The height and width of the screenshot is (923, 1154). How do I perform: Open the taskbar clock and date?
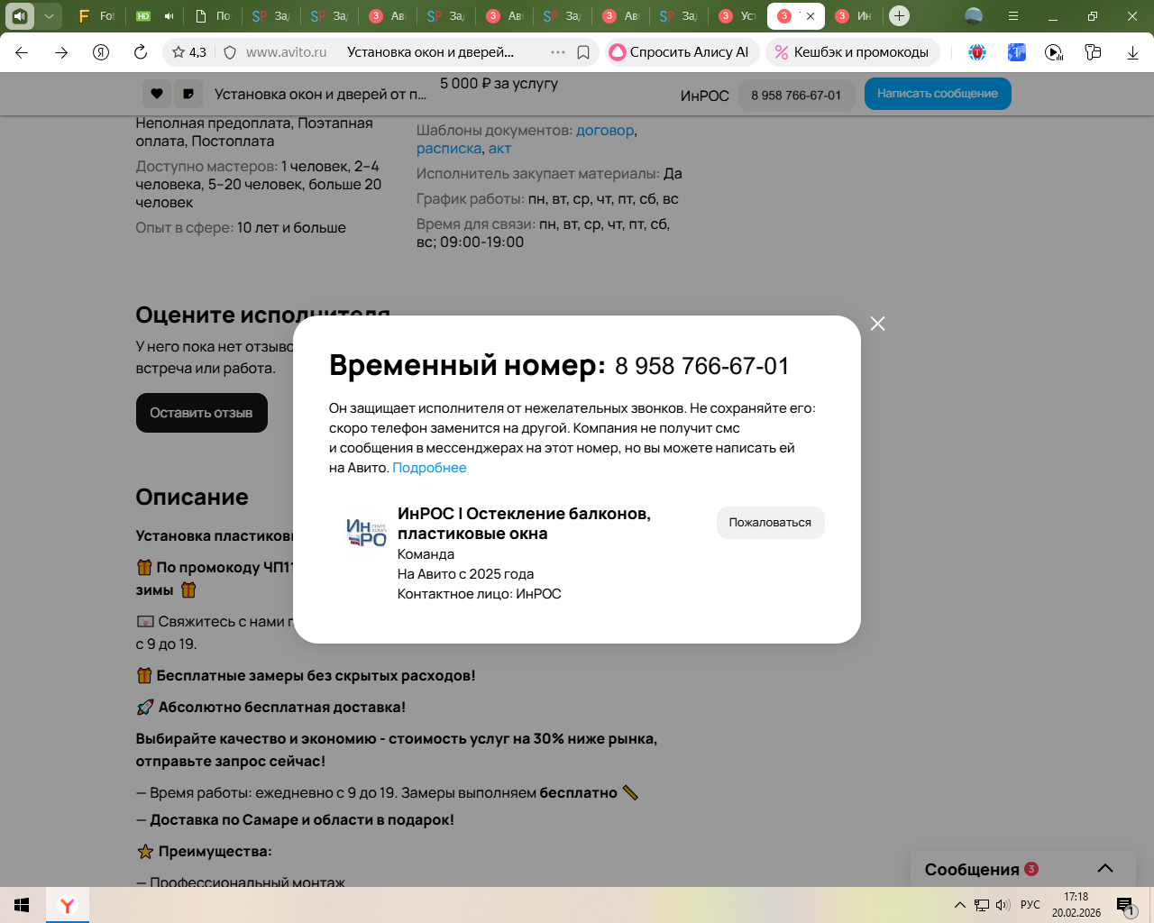[x=1076, y=905]
